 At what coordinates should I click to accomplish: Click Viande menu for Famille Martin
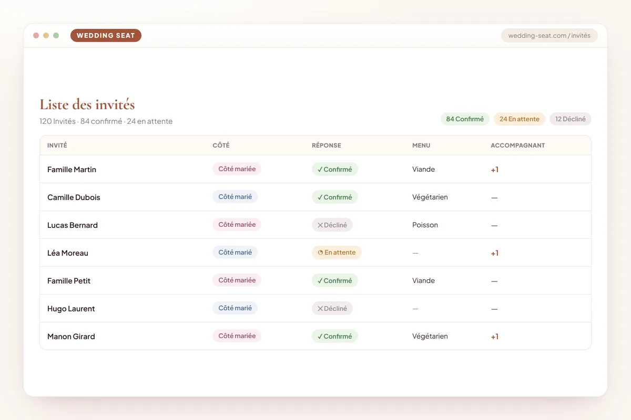pyautogui.click(x=423, y=170)
